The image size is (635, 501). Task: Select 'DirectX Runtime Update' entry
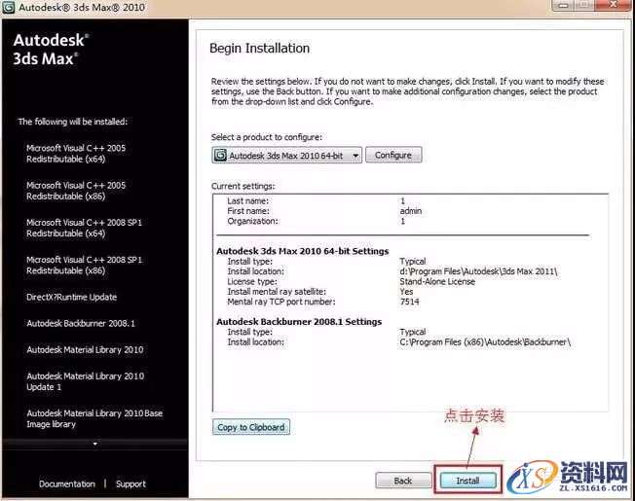tap(72, 298)
